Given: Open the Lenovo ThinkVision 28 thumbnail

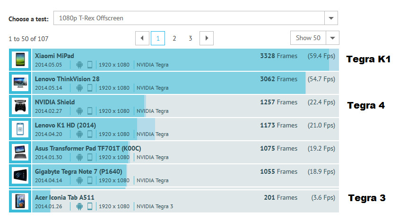Looking at the screenshot, I should click(20, 83).
